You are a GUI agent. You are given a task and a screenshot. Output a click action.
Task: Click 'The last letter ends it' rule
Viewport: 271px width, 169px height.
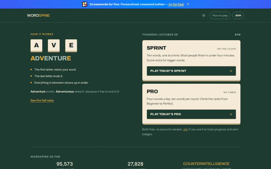[49, 76]
